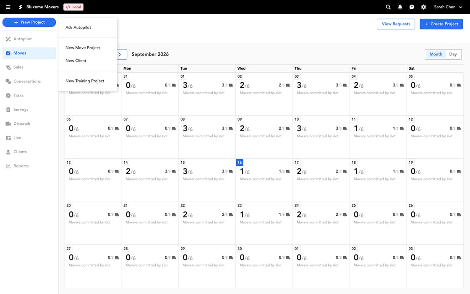The image size is (470, 294).
Task: Switch calendar to Month view
Action: (436, 54)
